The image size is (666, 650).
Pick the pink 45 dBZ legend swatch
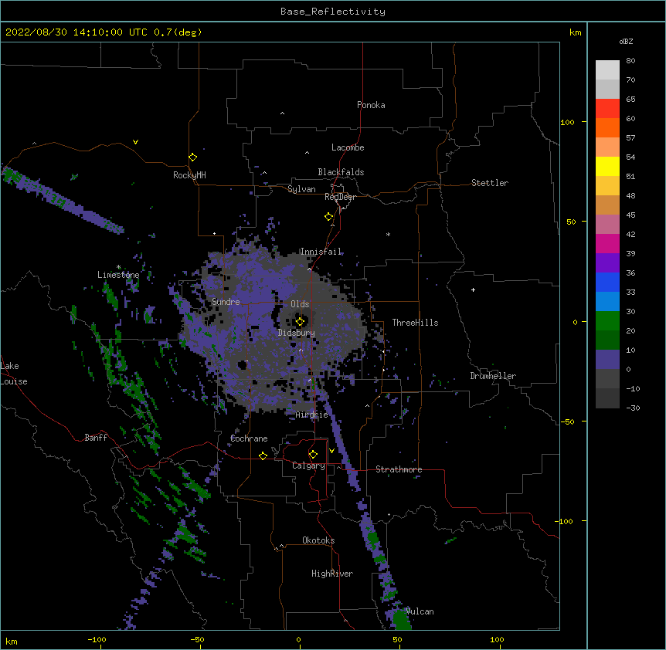tap(607, 225)
